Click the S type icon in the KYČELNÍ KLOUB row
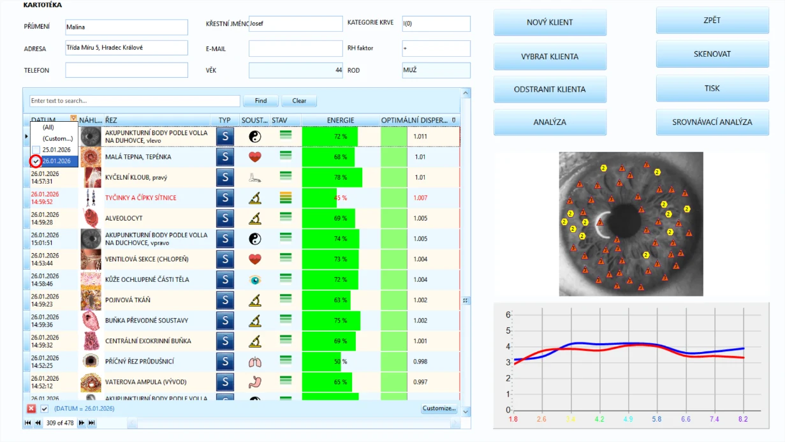 click(x=224, y=177)
